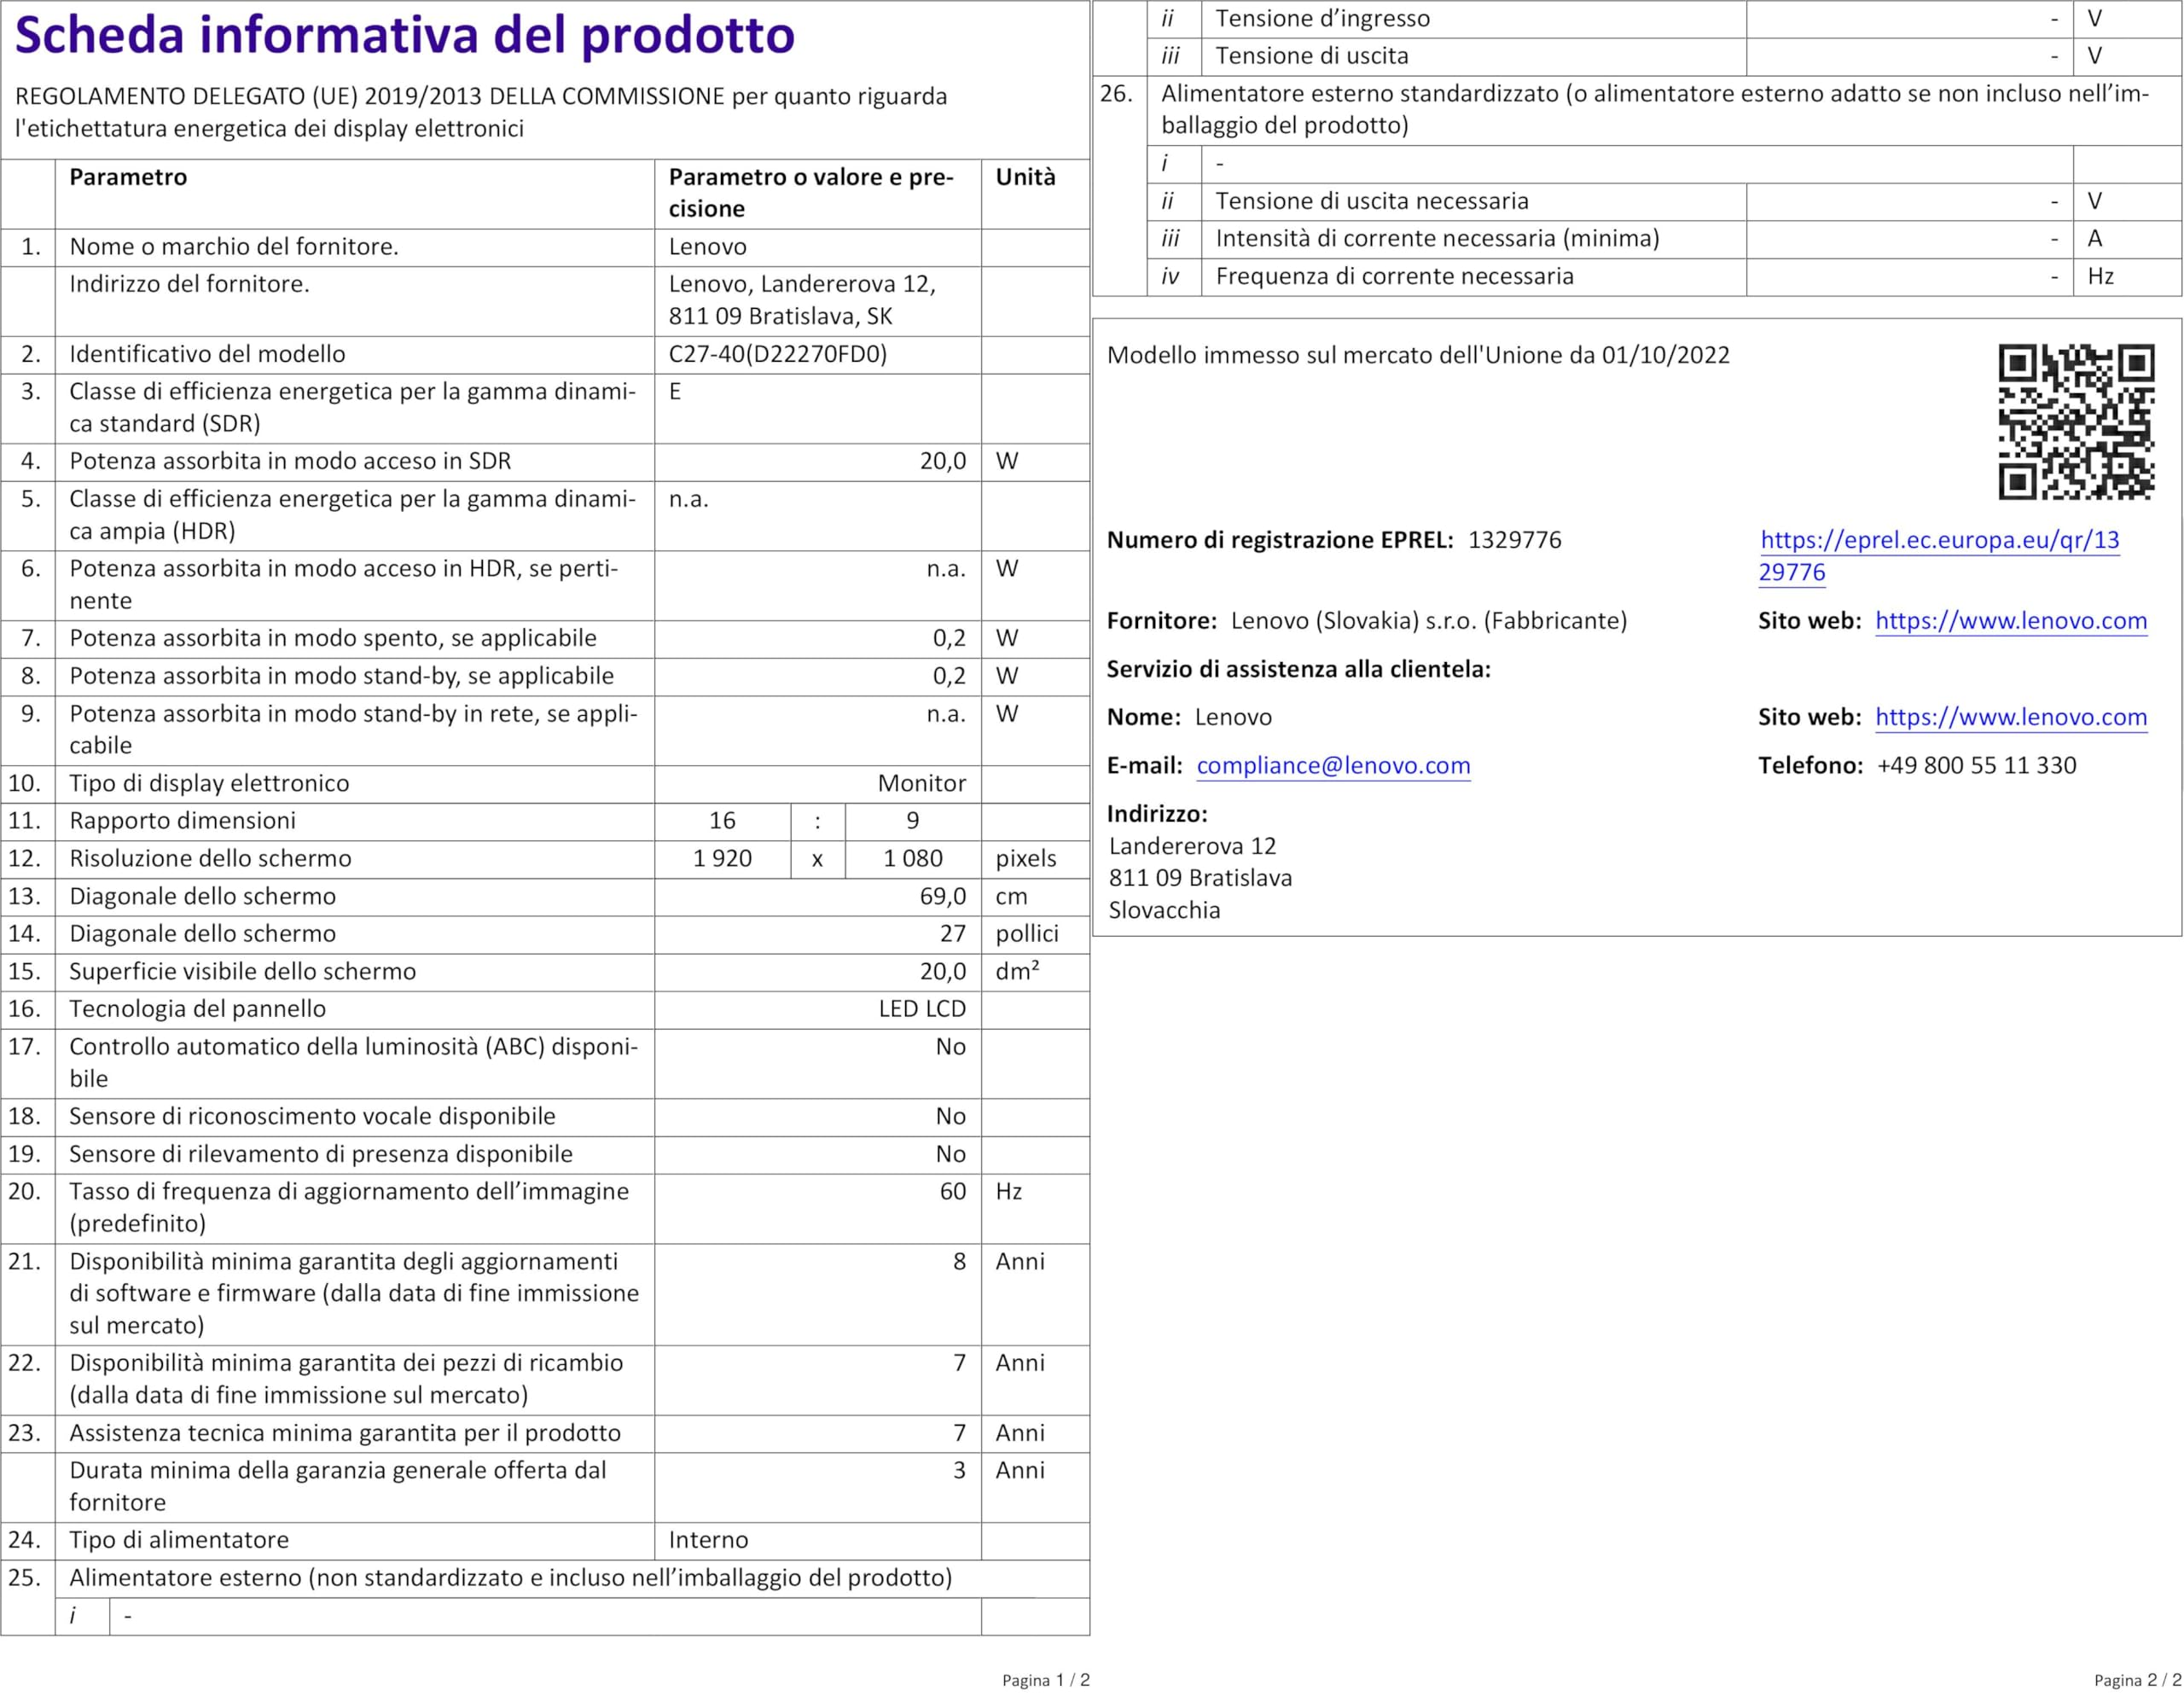Click the energy class value E
Image resolution: width=2184 pixels, height=1708 pixels.
click(x=675, y=392)
